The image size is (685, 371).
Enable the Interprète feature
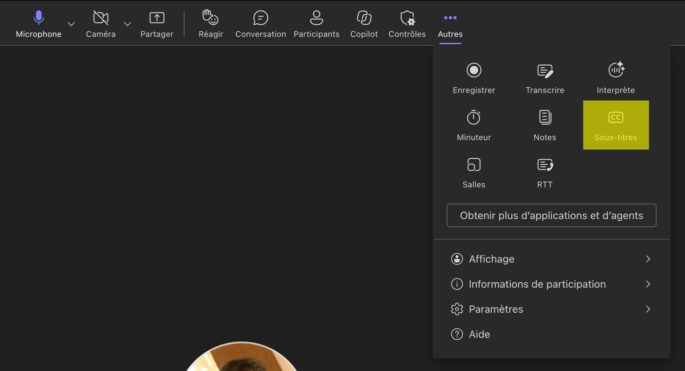click(x=616, y=78)
